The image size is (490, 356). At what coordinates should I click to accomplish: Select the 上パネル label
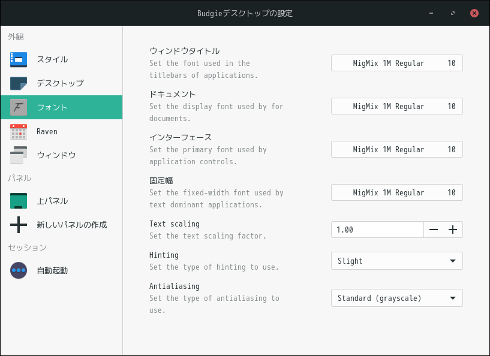52,201
